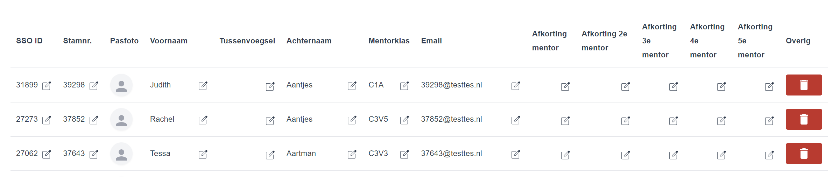Open Tessa's profile photo avatar
This screenshot has height=177, width=832.
121,154
